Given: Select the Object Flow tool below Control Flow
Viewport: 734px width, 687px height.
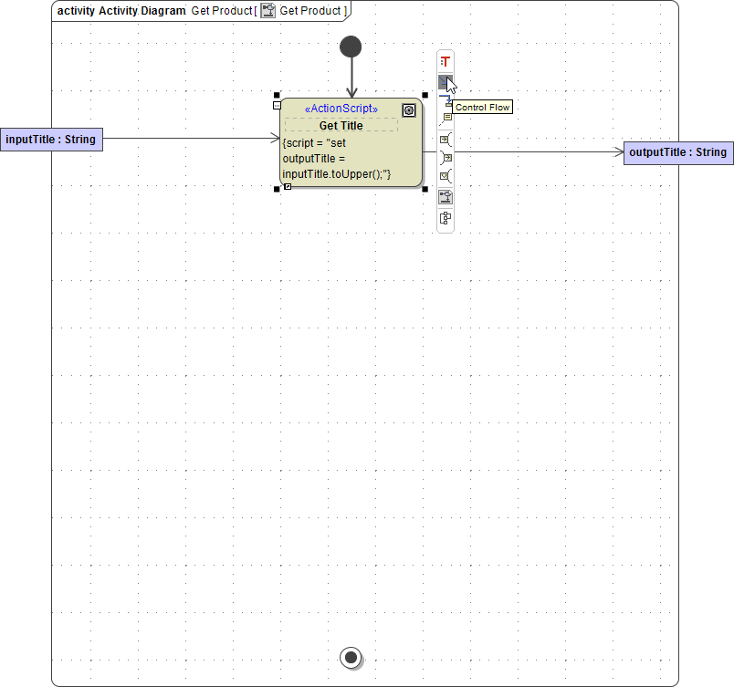Looking at the screenshot, I should [446, 99].
